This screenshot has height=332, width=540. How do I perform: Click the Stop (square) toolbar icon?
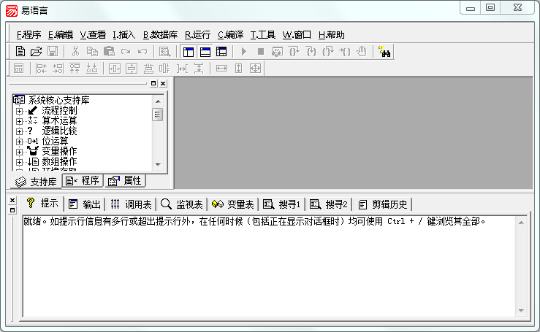(x=260, y=52)
